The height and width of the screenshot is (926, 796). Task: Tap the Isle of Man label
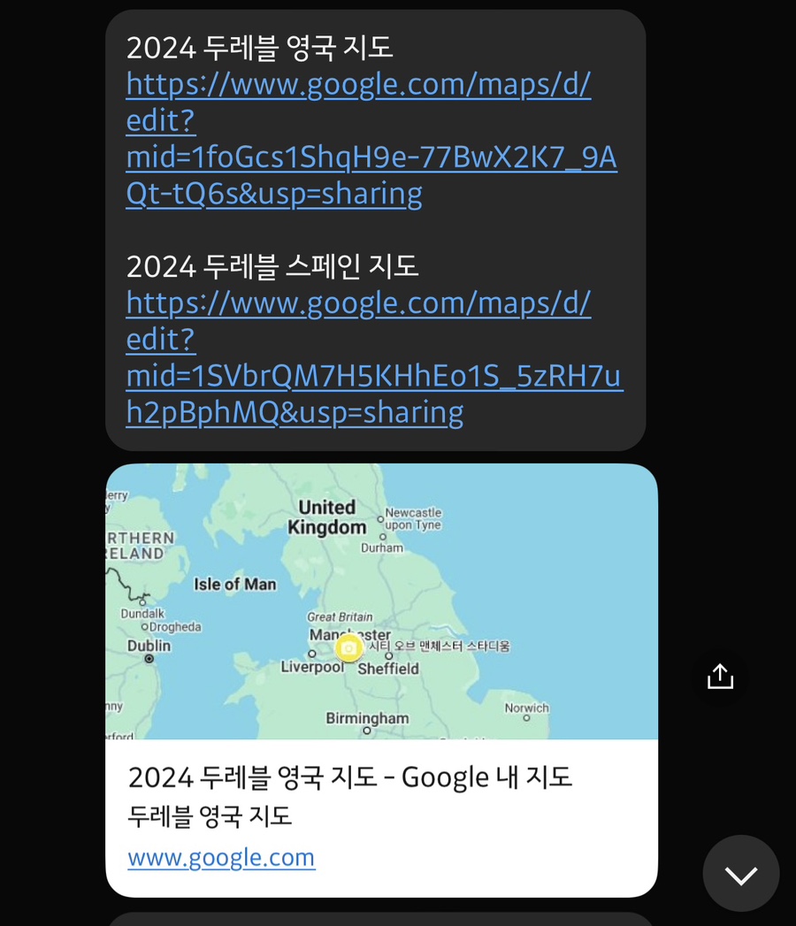[x=234, y=584]
